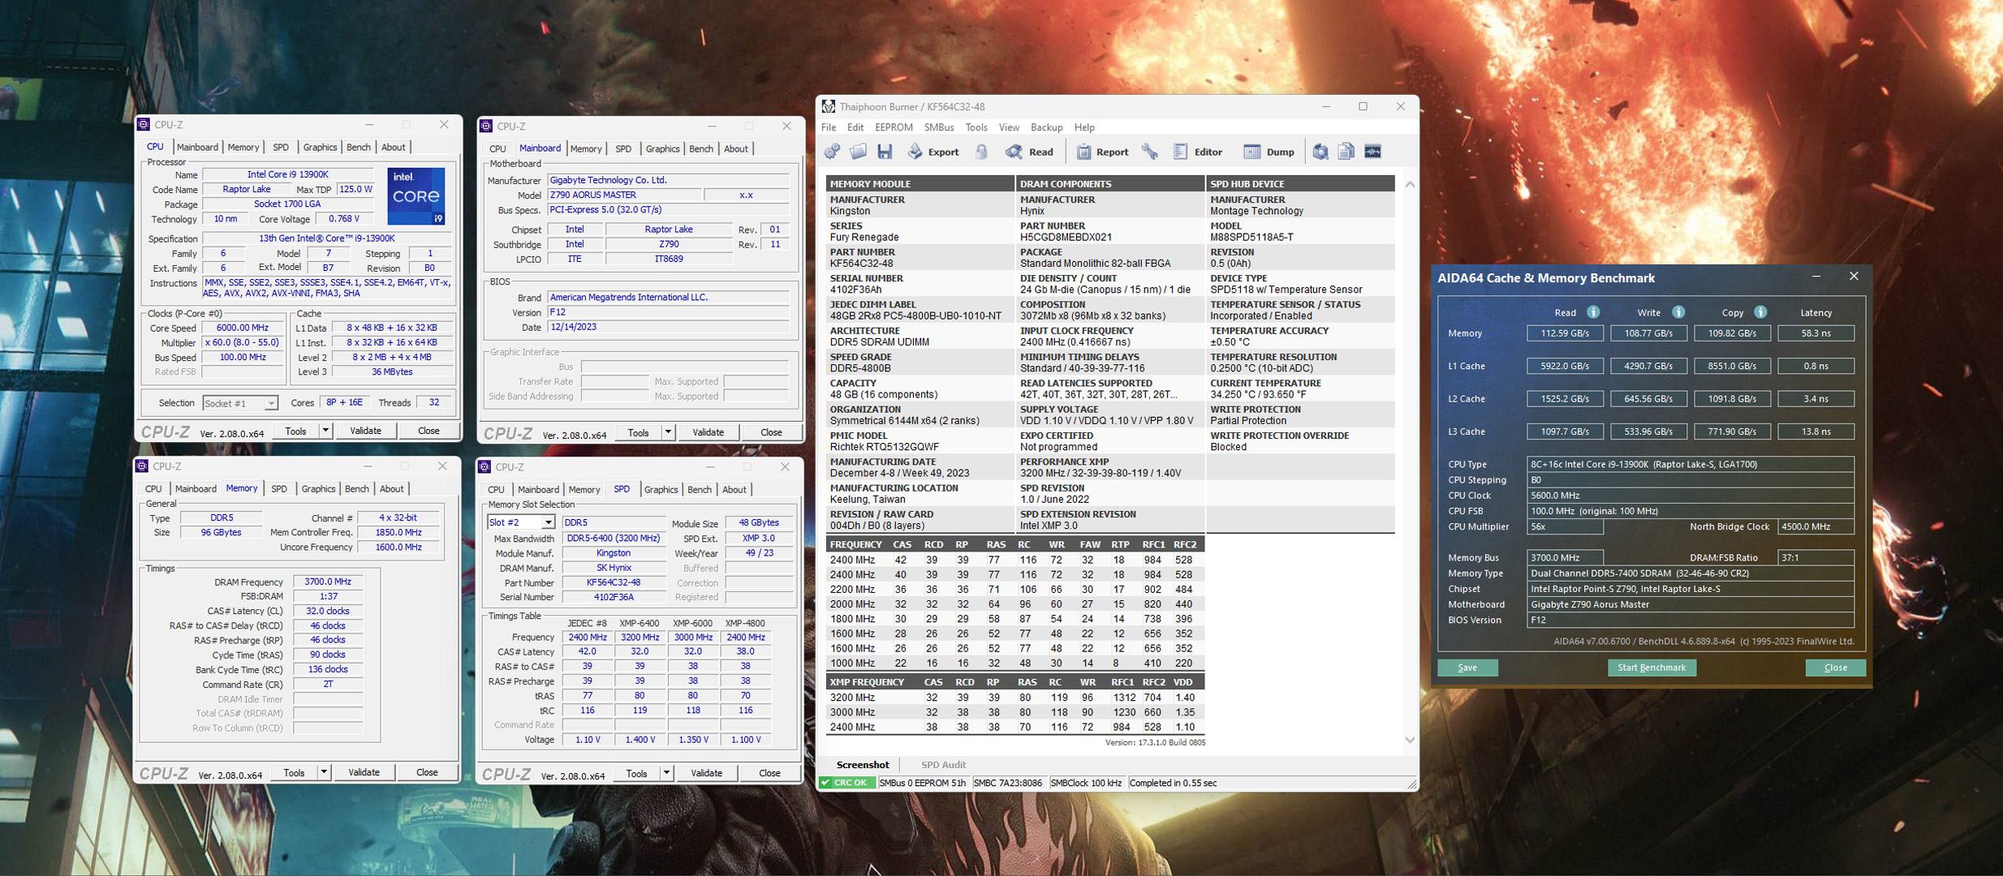The image size is (2003, 876).
Task: Click the scroll-up arrow in Thaiphoon Burner
Action: pyautogui.click(x=1410, y=184)
